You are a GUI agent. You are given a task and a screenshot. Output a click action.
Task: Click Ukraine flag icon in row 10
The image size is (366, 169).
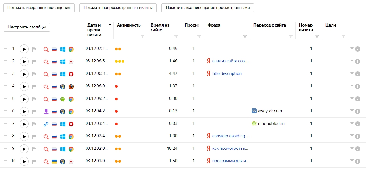[x=54, y=161]
